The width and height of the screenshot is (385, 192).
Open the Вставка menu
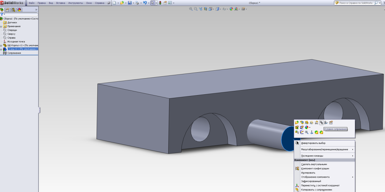click(60, 3)
